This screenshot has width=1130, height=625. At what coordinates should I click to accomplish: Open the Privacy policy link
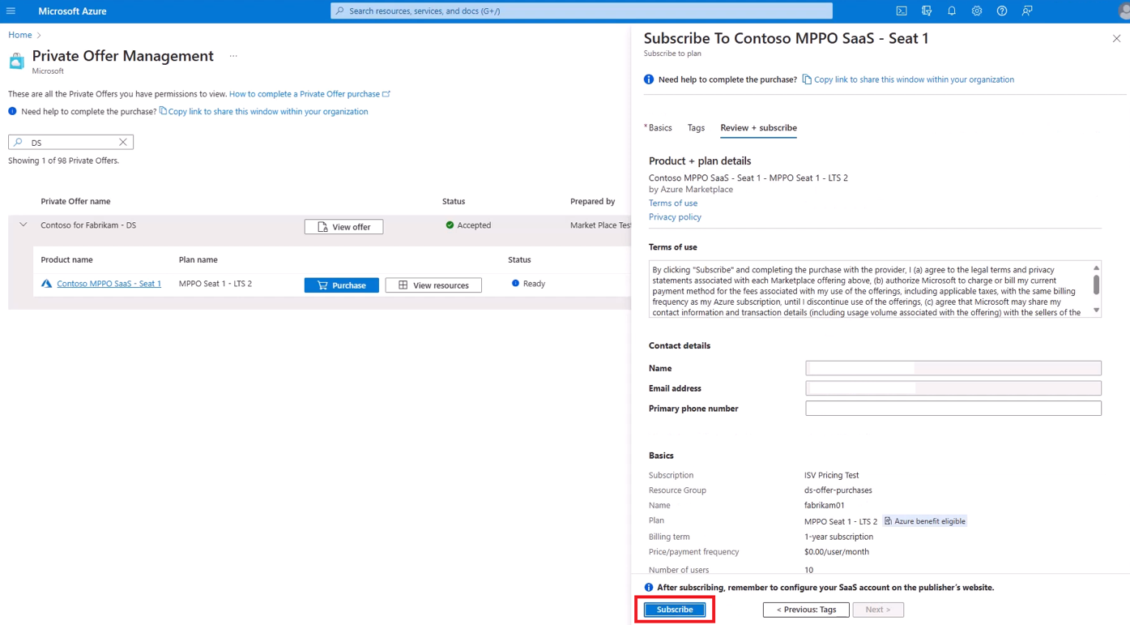point(675,217)
